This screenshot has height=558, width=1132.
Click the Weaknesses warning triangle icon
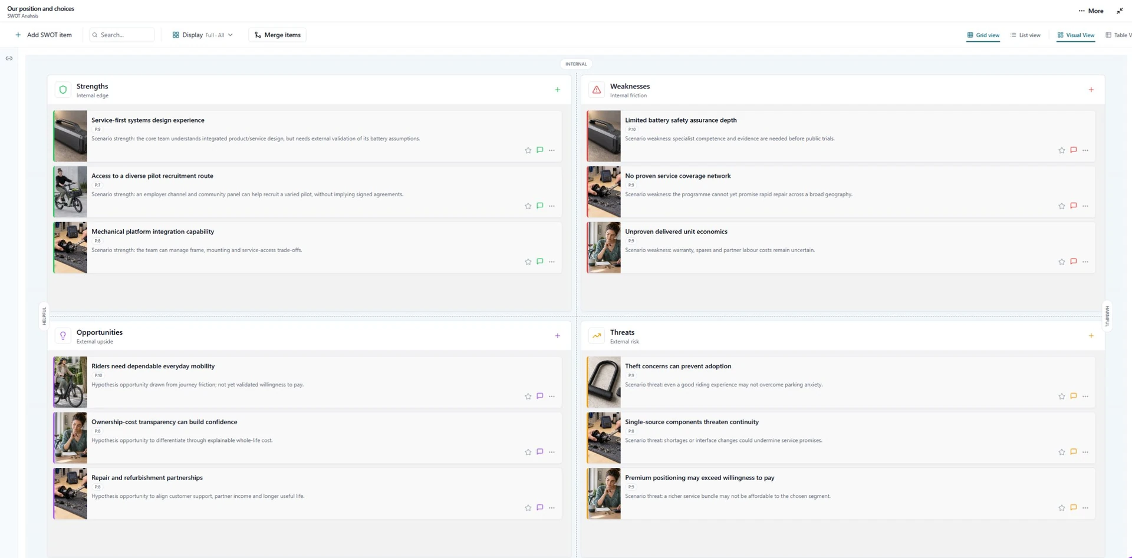coord(597,90)
